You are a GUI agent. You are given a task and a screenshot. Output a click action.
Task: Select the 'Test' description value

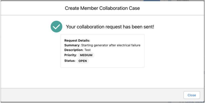[87, 50]
